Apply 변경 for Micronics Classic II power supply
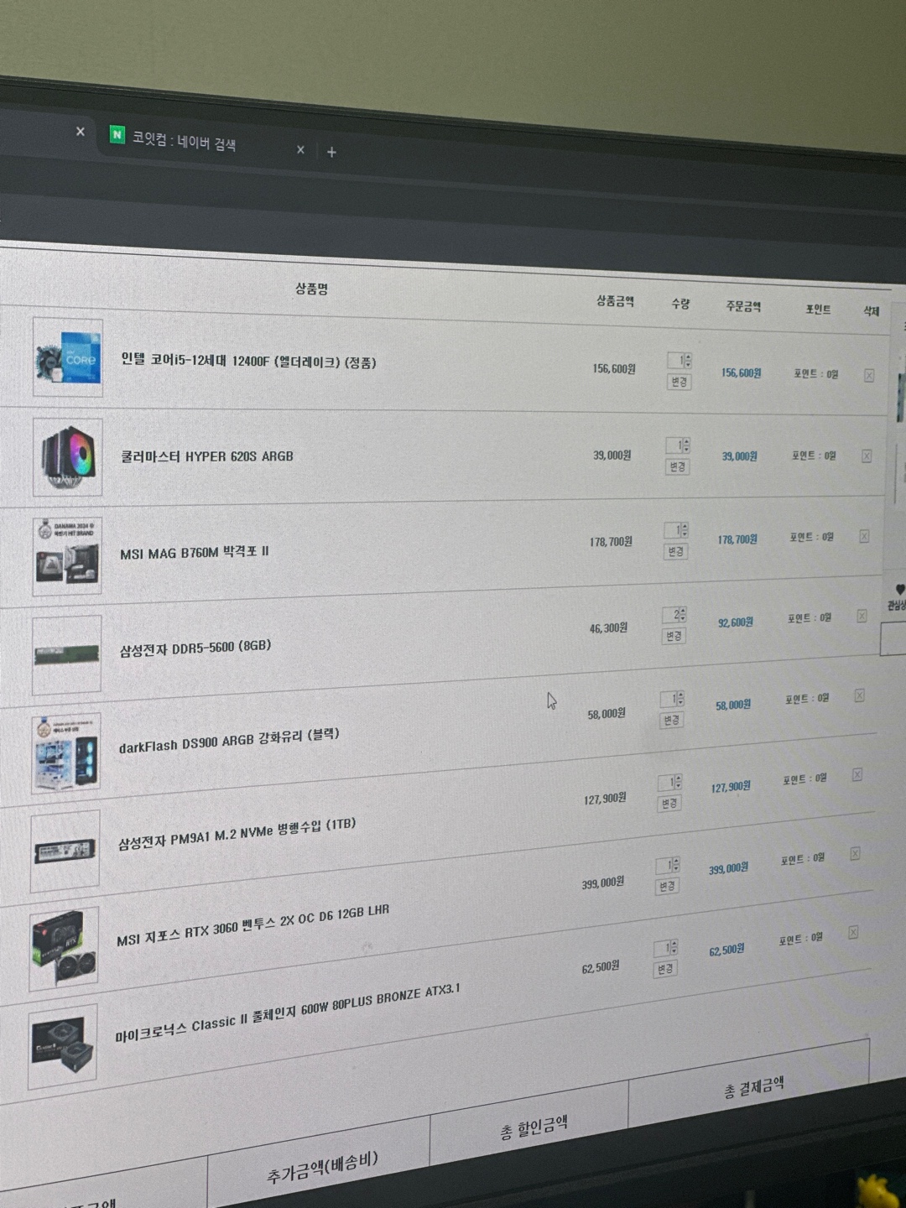The height and width of the screenshot is (1208, 906). pyautogui.click(x=665, y=969)
